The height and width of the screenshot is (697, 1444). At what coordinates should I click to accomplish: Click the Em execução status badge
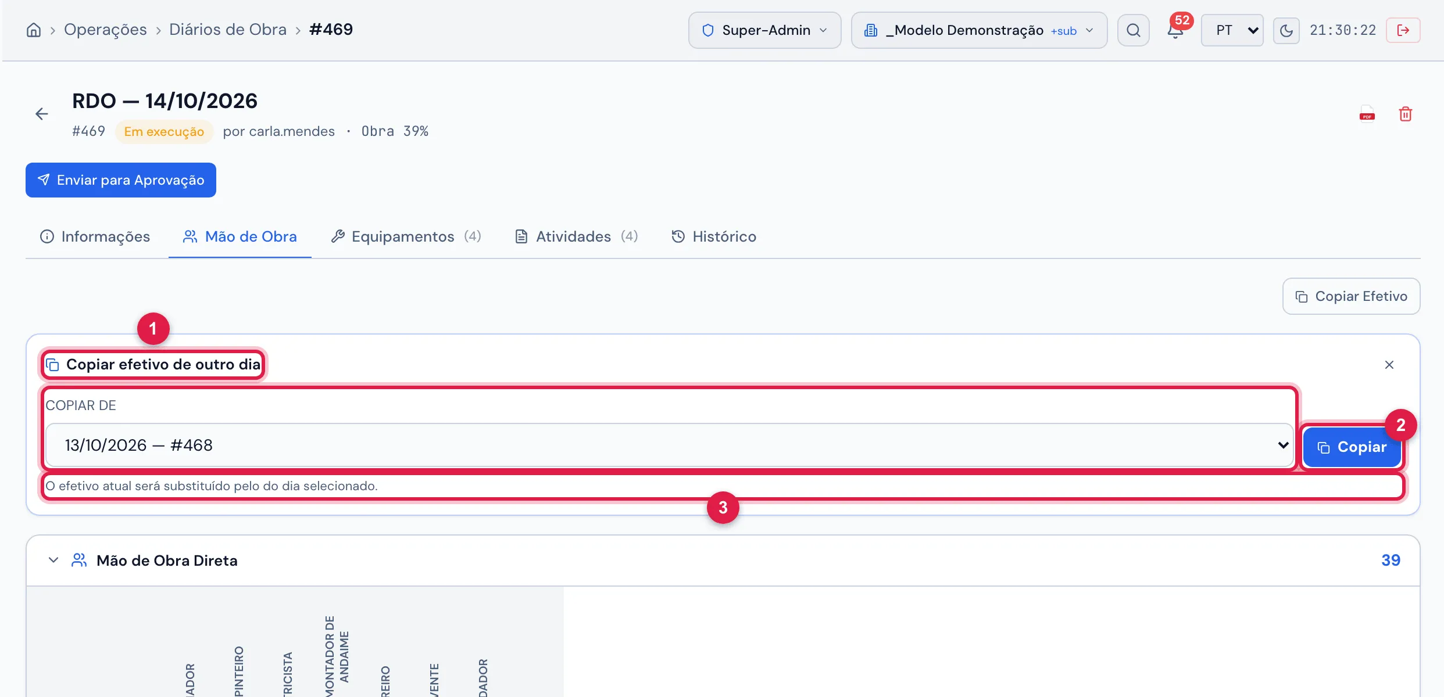164,132
